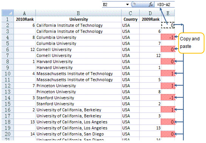Select column E header

pyautogui.click(x=168, y=13)
